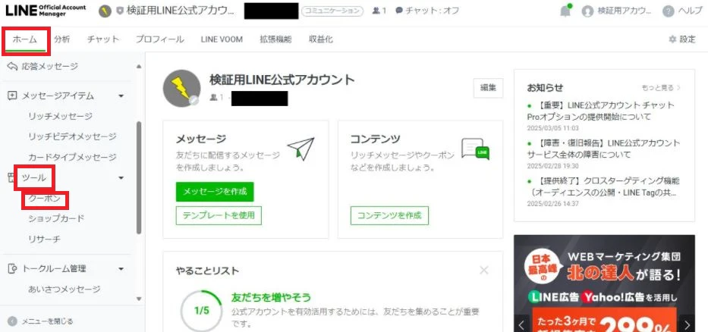Select リッチビデオメッセージ in sidebar
The height and width of the screenshot is (332, 708).
tap(72, 136)
